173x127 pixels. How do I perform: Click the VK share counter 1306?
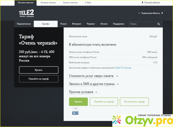[75, 109]
